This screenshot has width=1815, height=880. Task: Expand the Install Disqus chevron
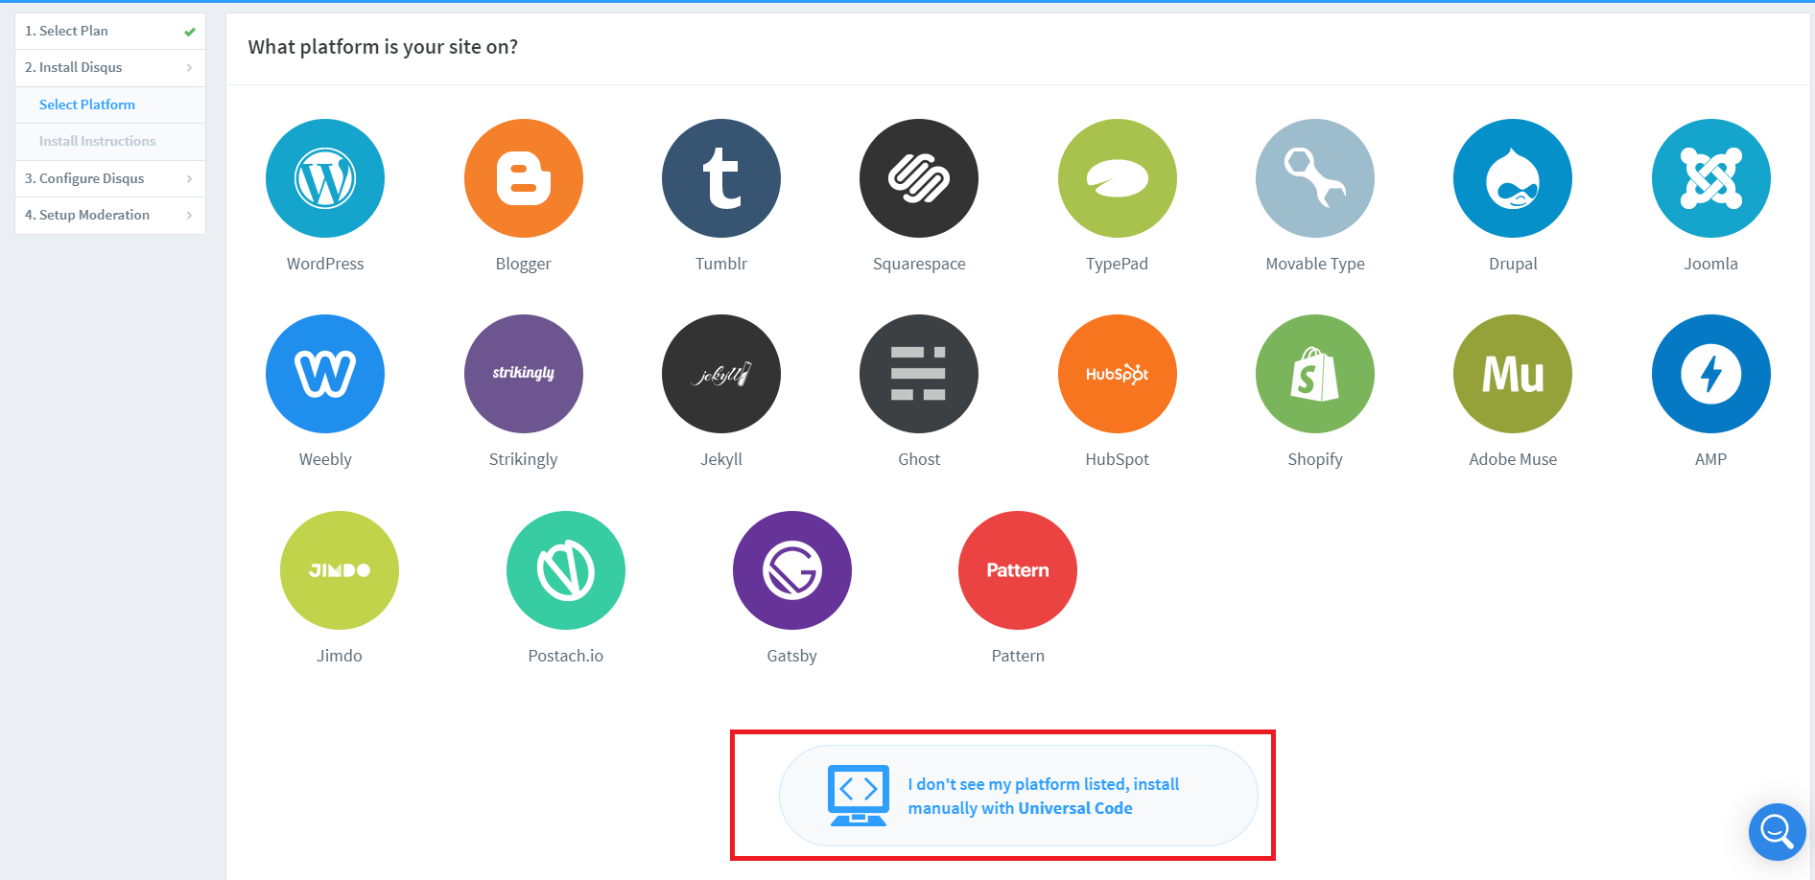[x=189, y=67]
